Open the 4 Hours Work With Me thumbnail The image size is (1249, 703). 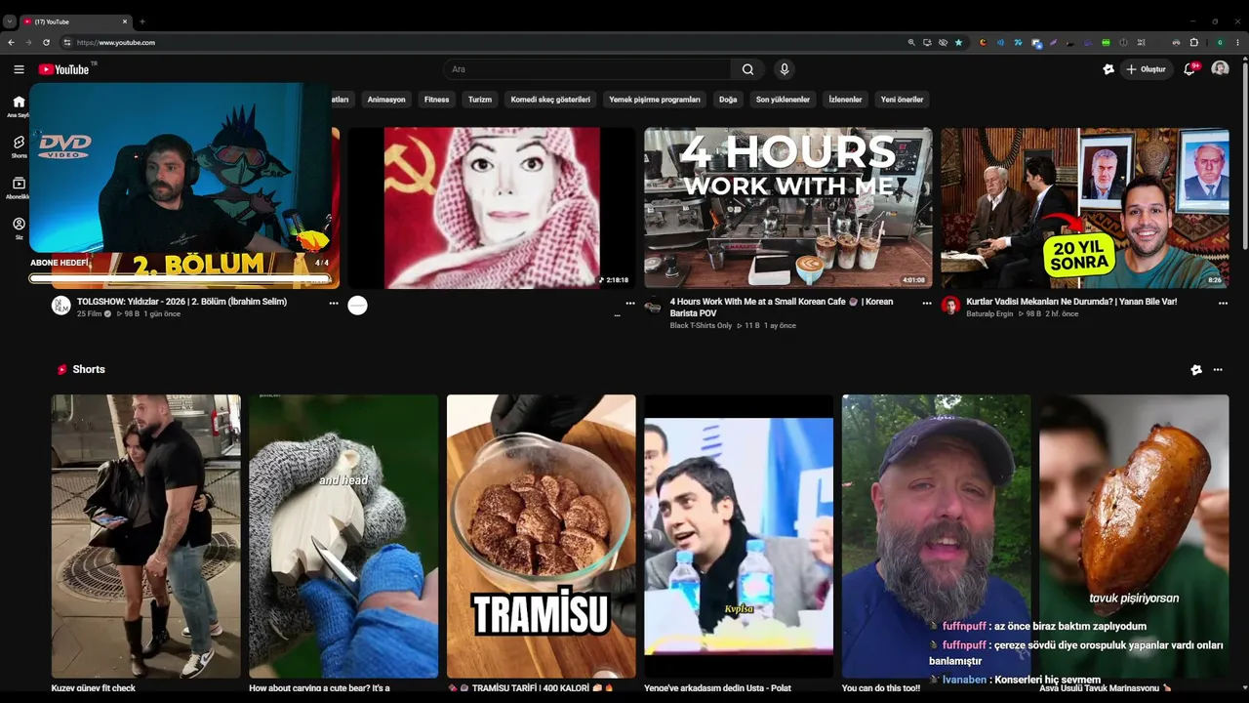click(788, 208)
